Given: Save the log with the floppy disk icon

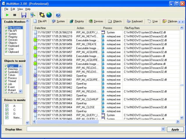Looking at the screenshot, I should coord(24,15).
